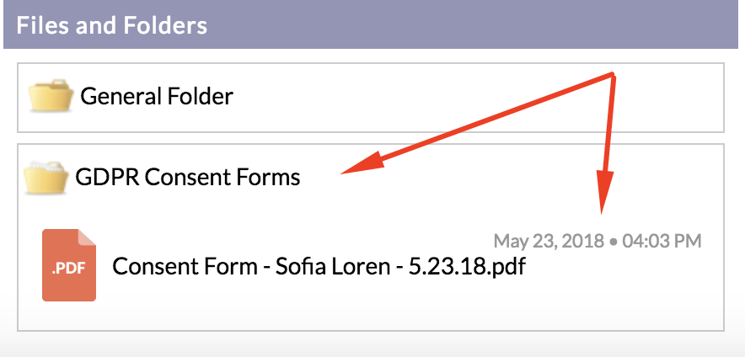Click the point where the red arrows start
The image size is (745, 357).
(613, 75)
